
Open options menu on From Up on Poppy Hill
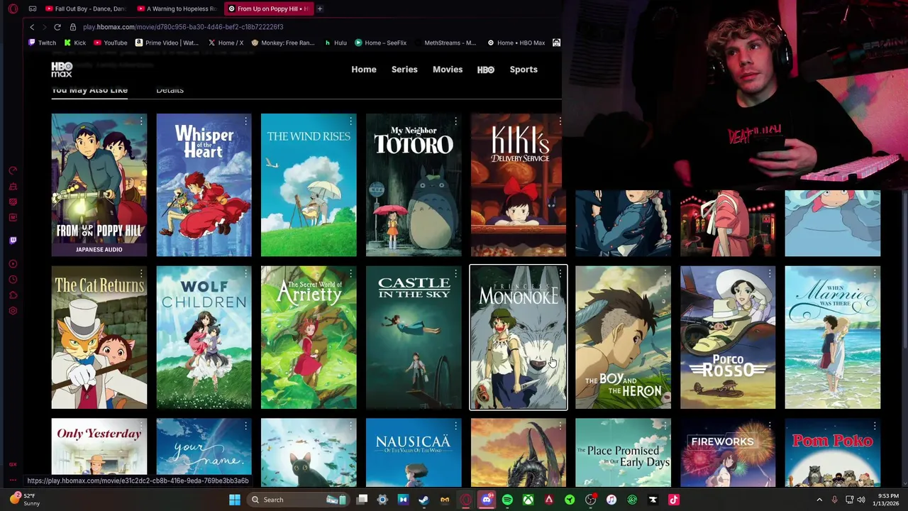tap(141, 121)
